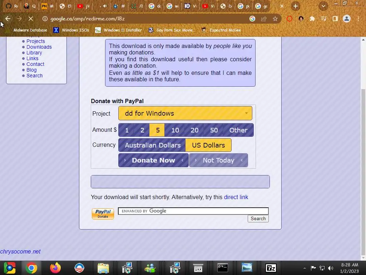
Task: Select Australian Dollars currency
Action: pyautogui.click(x=152, y=145)
